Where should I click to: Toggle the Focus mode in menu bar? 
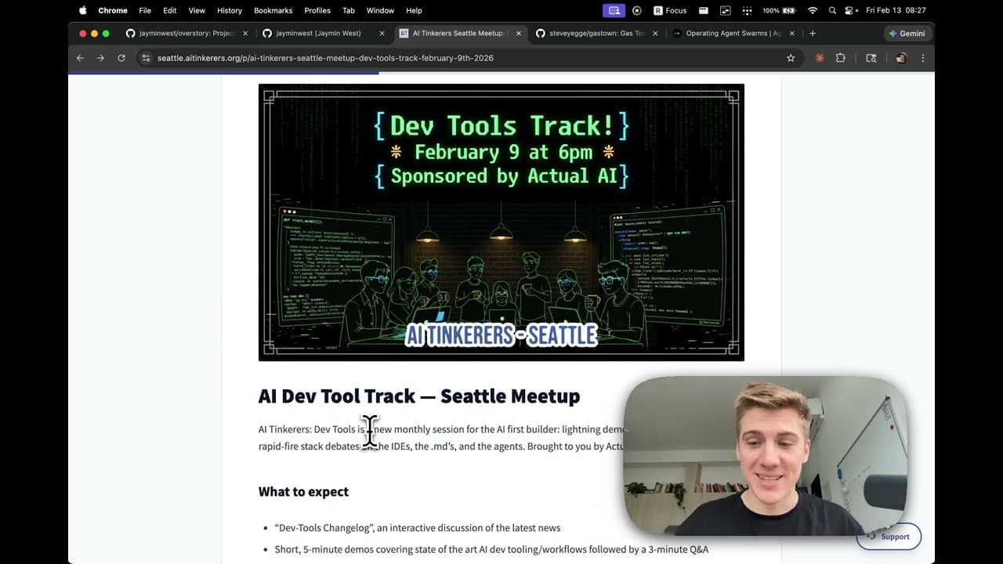tap(670, 10)
